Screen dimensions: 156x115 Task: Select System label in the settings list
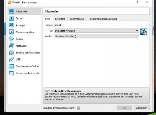click(x=20, y=18)
